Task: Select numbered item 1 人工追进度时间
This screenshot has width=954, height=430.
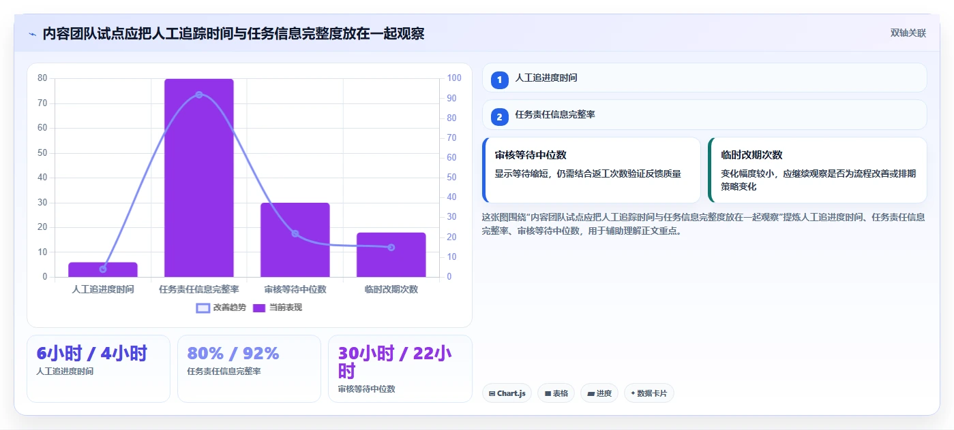Action: coord(704,78)
